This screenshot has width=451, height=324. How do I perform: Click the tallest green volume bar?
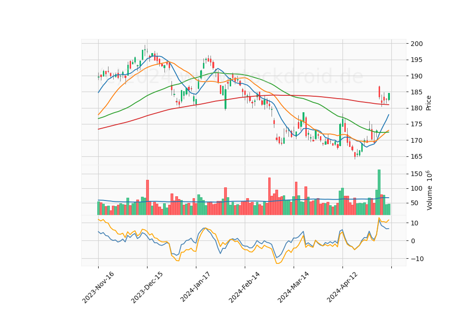coord(379,193)
